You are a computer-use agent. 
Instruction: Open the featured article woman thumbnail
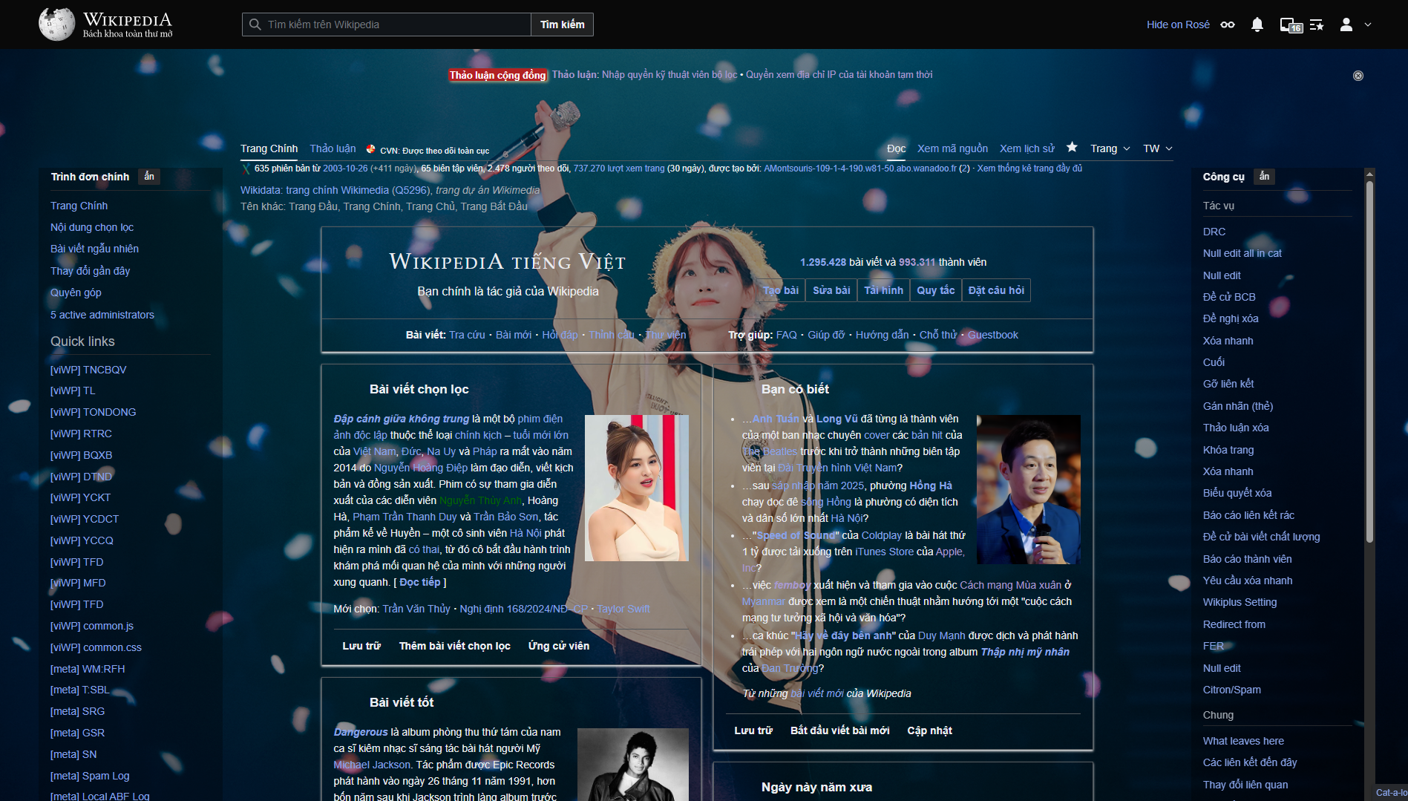pos(637,488)
